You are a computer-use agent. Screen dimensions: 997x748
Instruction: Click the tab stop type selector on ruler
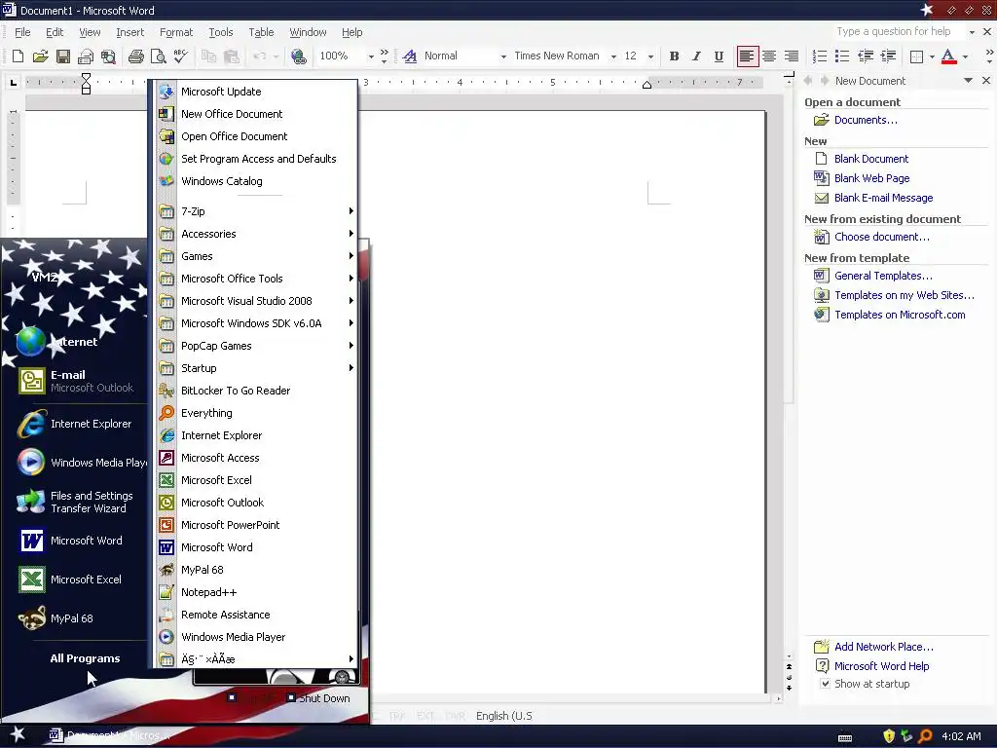(13, 82)
